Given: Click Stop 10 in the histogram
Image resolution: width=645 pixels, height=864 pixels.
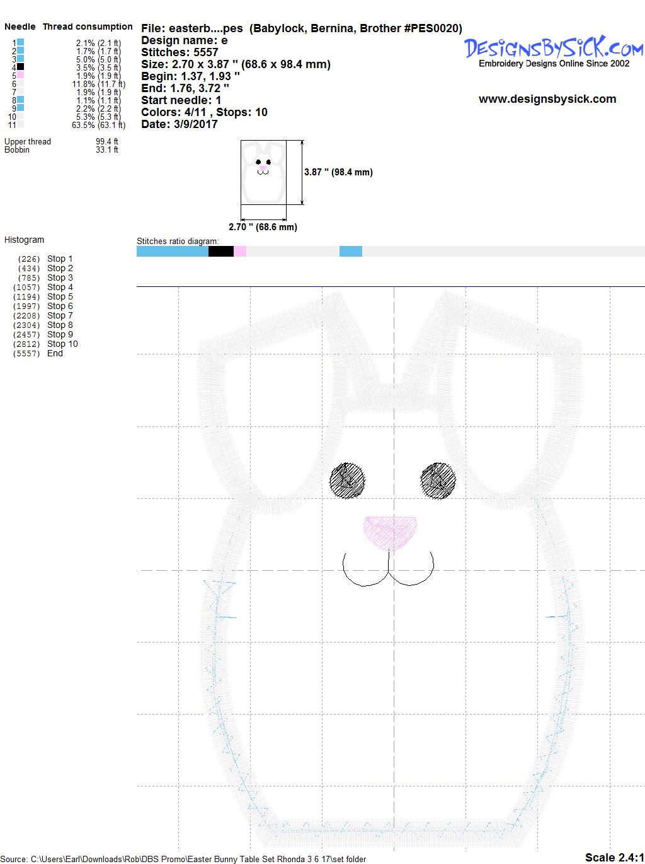Looking at the screenshot, I should point(62,344).
